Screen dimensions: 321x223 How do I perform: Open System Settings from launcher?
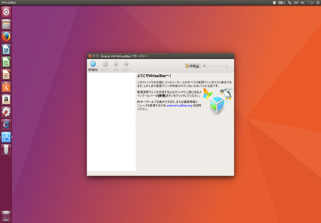(6, 112)
